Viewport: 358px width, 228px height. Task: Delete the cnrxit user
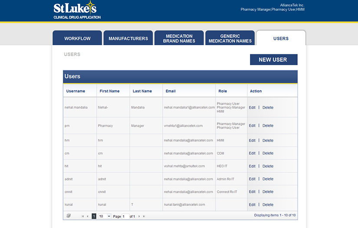pyautogui.click(x=268, y=192)
